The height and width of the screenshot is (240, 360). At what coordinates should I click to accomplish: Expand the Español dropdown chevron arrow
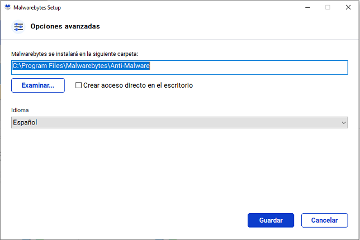(x=344, y=122)
